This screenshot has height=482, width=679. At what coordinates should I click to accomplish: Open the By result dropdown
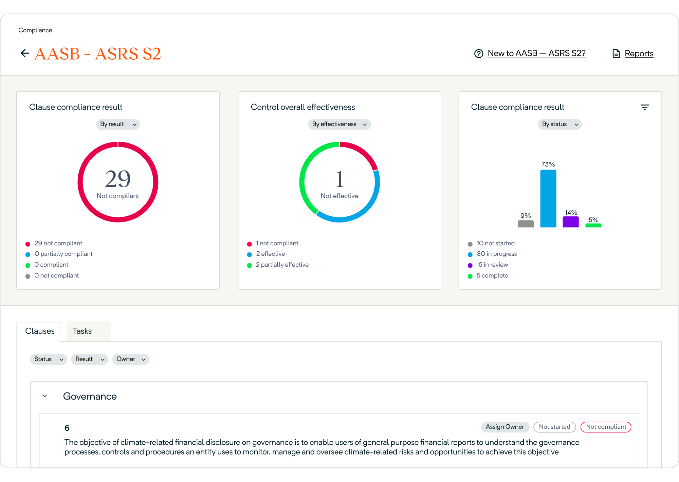tap(118, 124)
